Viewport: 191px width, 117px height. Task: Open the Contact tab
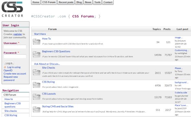click(x=108, y=2)
